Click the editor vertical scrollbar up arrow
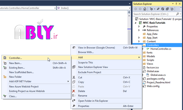This screenshot has height=110, width=183. 129,16
